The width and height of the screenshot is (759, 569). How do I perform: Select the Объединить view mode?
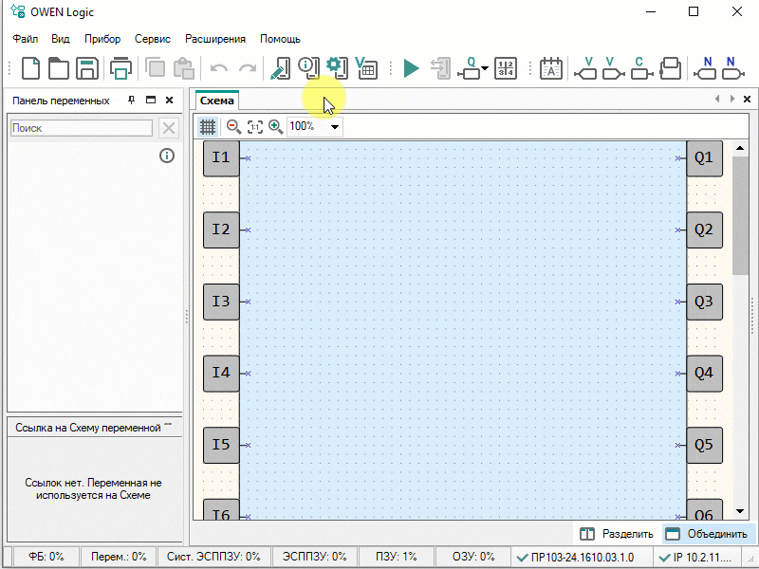point(709,534)
